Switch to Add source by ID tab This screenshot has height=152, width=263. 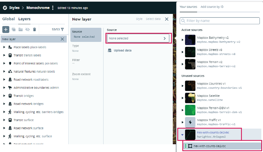tap(212, 7)
